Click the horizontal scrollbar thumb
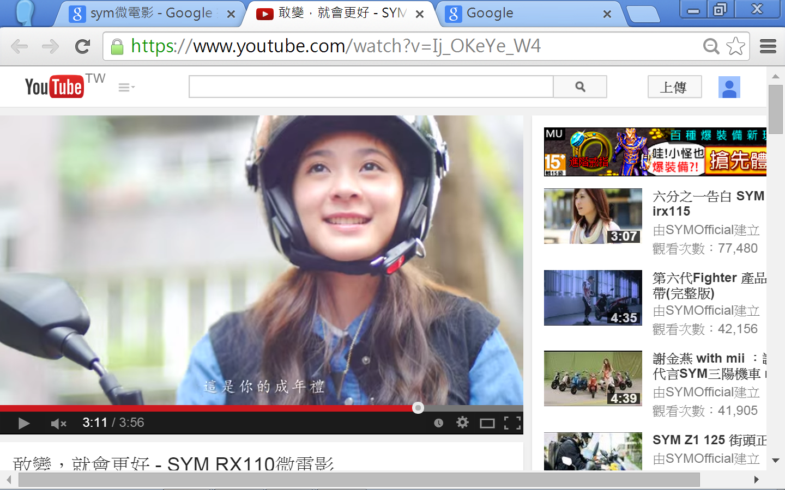 point(359,480)
